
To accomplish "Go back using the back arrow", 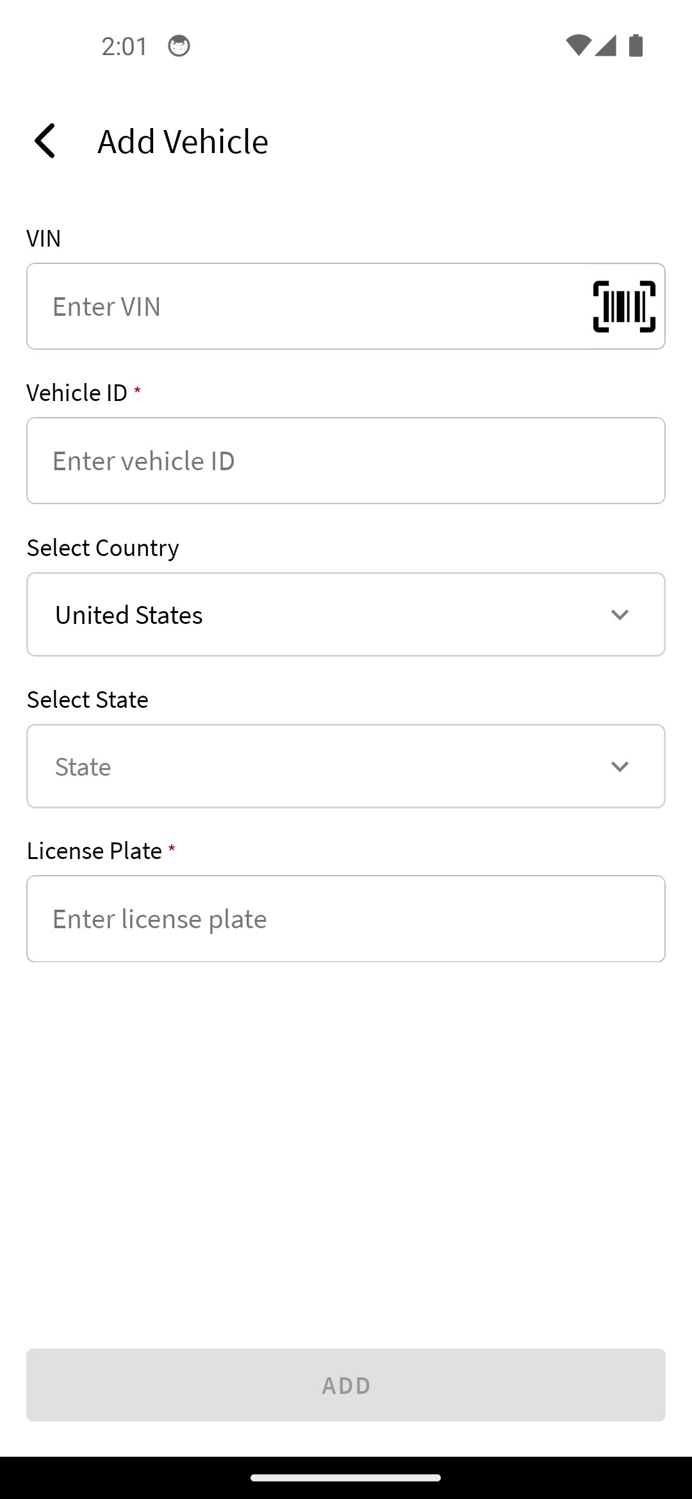I will 45,141.
